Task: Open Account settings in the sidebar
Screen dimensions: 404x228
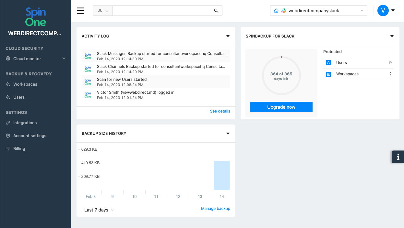Action: coord(30,136)
